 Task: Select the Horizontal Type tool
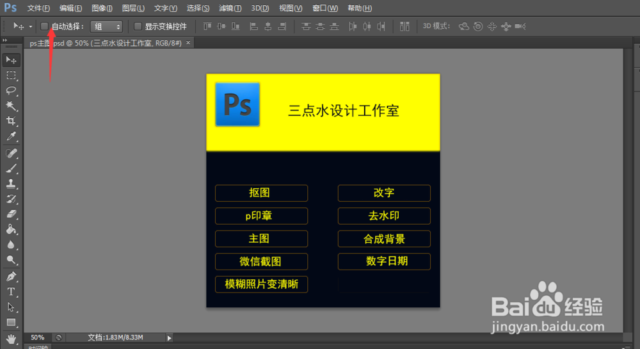tap(11, 292)
